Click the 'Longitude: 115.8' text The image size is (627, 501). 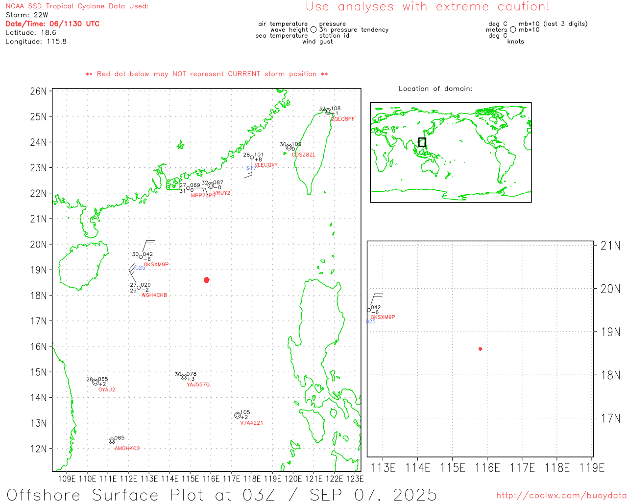tap(36, 42)
